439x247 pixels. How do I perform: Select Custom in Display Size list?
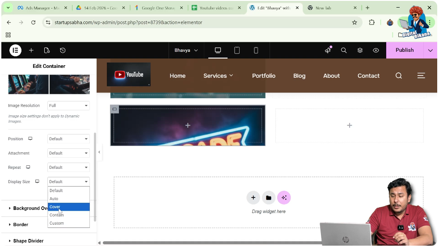coord(68,223)
